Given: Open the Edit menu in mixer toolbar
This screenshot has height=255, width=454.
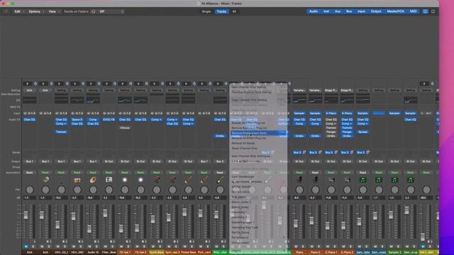Looking at the screenshot, I should [19, 11].
